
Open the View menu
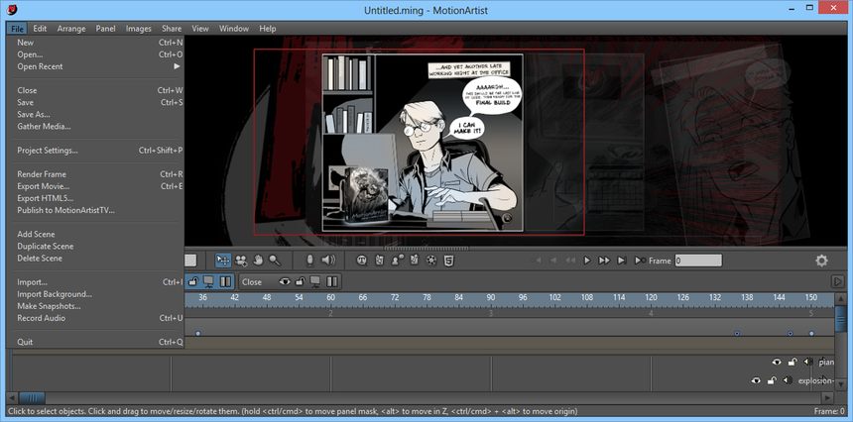200,29
